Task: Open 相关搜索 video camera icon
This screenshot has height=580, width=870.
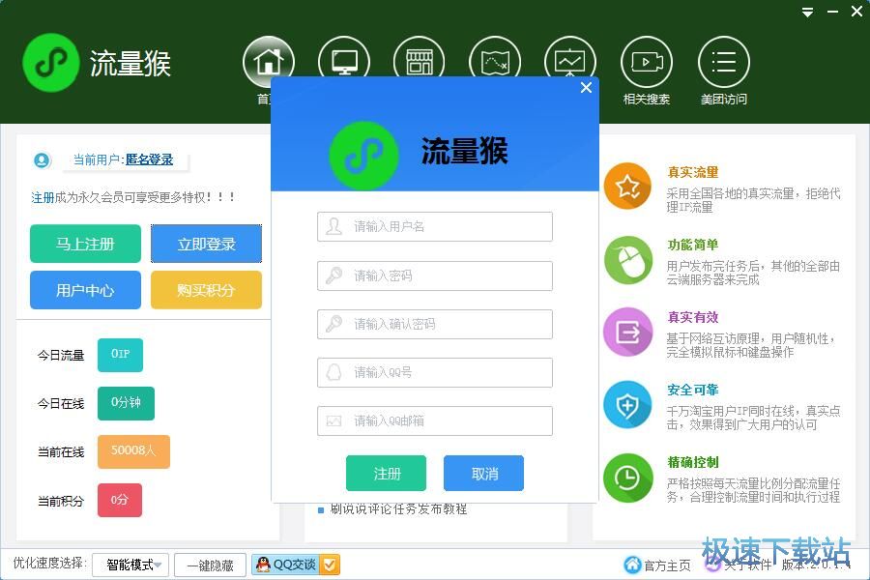Action: coord(647,62)
